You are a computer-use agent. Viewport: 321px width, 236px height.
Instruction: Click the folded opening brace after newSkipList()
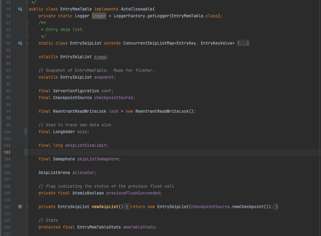point(127,207)
